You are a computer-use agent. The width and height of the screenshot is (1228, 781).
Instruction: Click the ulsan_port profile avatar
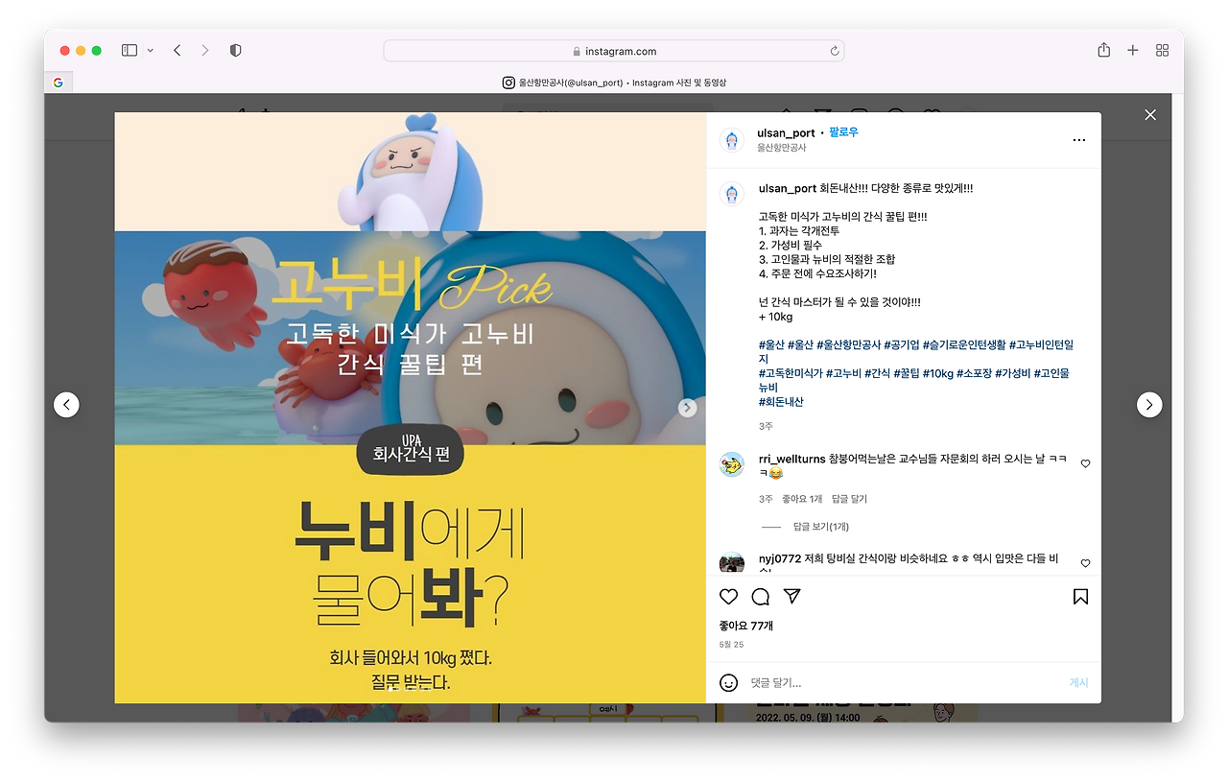pyautogui.click(x=730, y=140)
